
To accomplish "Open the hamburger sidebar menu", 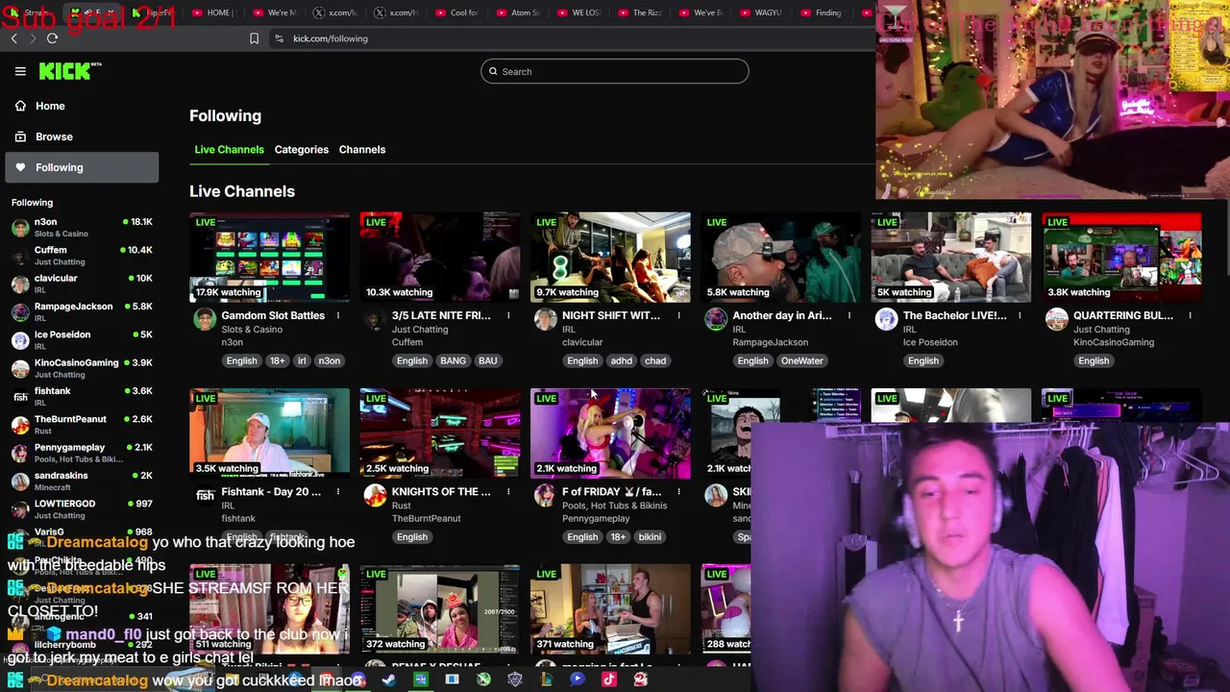I will 20,71.
